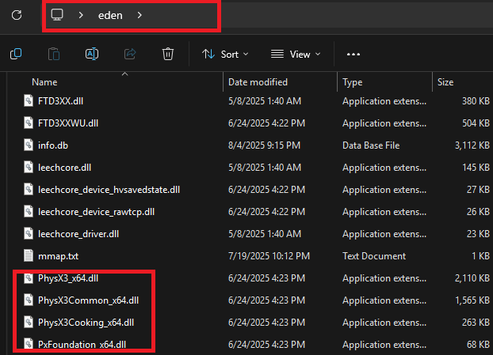Click the Rename icon in toolbar
Image resolution: width=493 pixels, height=355 pixels.
point(92,54)
